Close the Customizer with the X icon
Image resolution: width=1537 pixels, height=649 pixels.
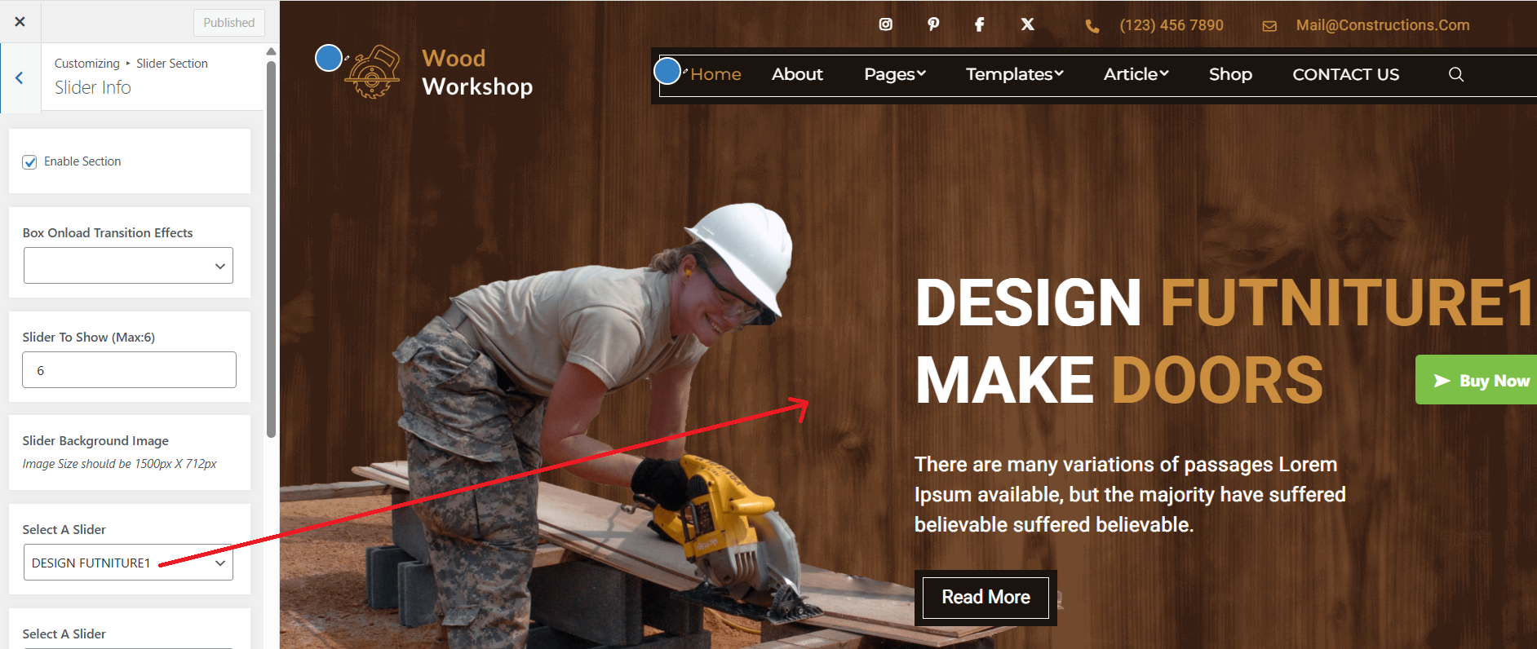coord(20,22)
